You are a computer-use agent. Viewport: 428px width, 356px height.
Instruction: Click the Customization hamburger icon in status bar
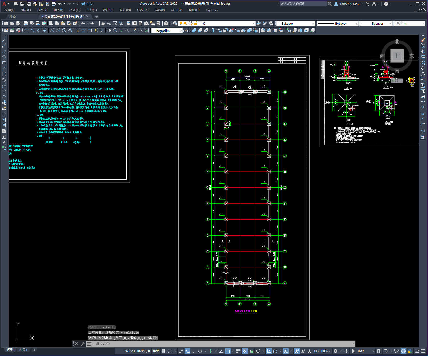coord(424,351)
